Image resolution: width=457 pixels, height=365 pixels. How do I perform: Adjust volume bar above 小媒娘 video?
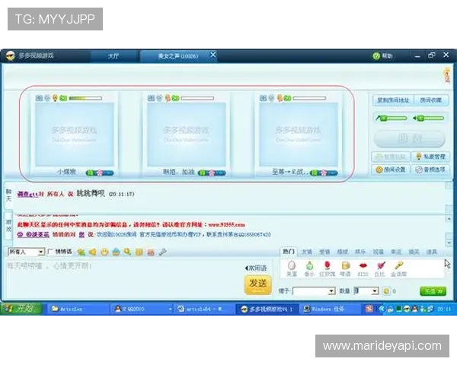coord(85,98)
